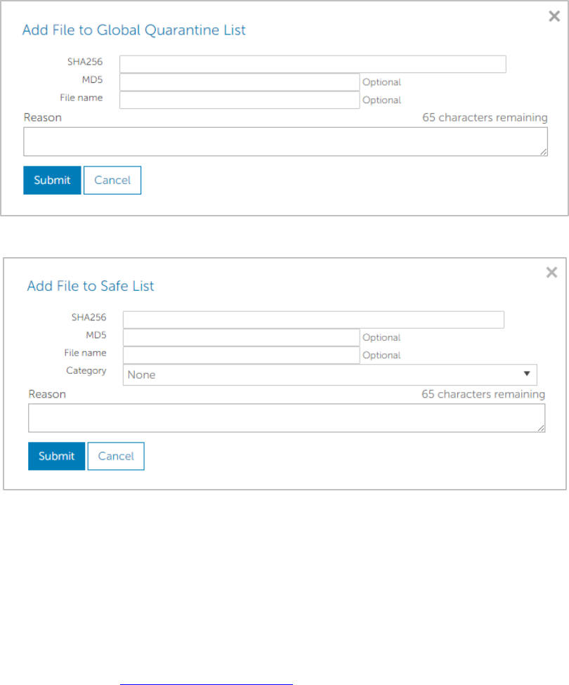Screen dimensions: 569x685
Task: Grab the Reason box resize handle in Quarantine dialog
Action: tap(544, 152)
